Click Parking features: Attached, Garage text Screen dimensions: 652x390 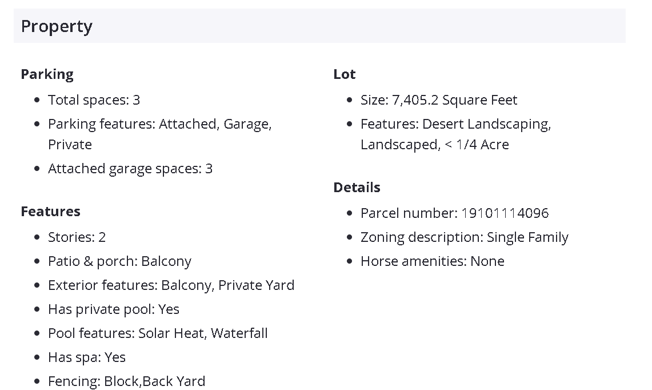[159, 124]
